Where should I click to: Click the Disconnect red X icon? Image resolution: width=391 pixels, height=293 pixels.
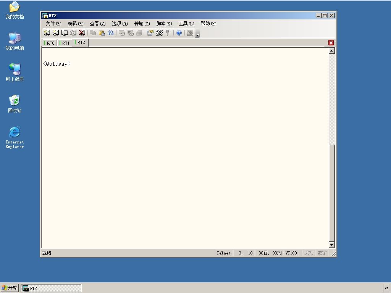click(82, 33)
